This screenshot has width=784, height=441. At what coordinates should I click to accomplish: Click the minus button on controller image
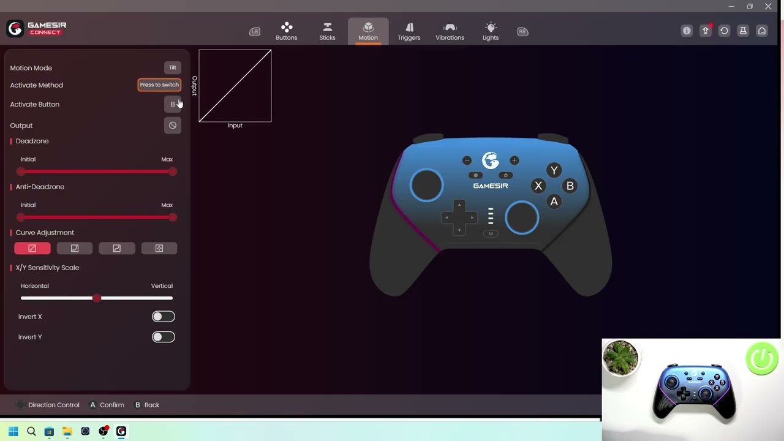click(467, 160)
